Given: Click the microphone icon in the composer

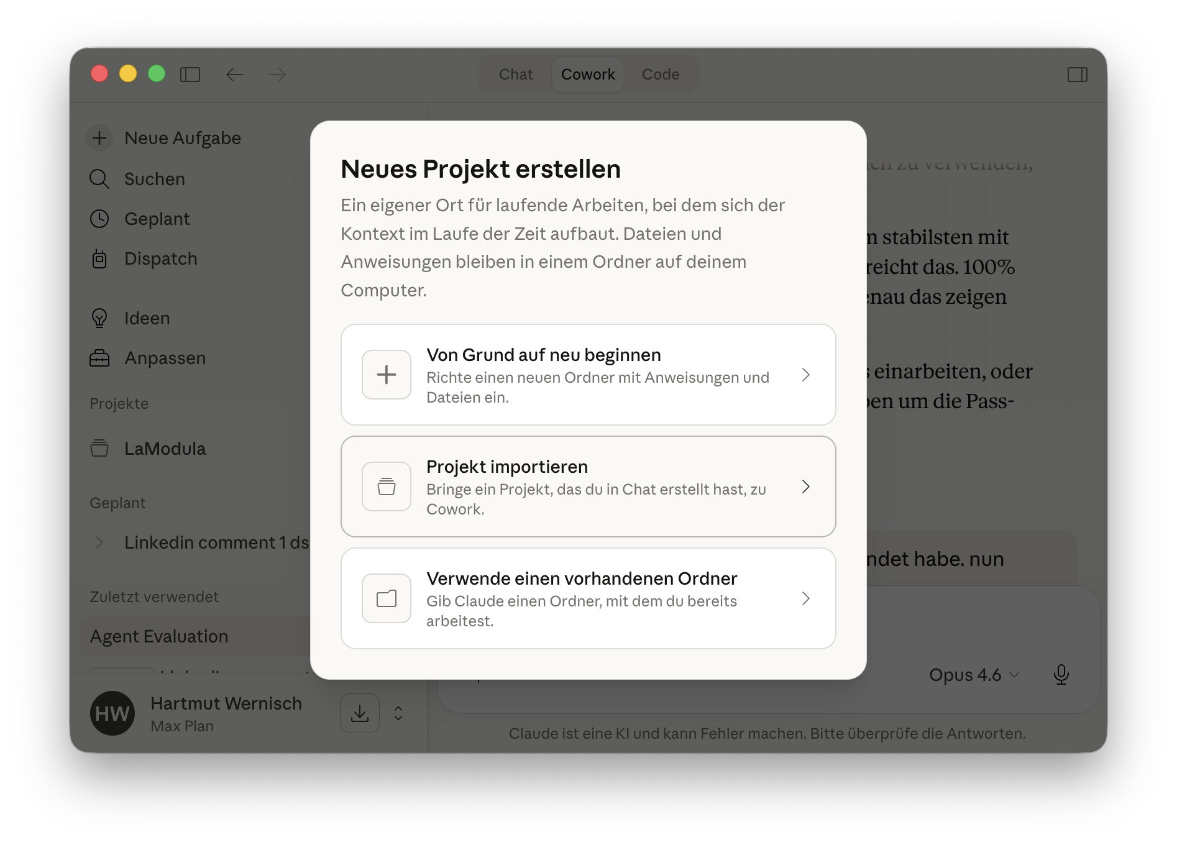Looking at the screenshot, I should (1061, 675).
